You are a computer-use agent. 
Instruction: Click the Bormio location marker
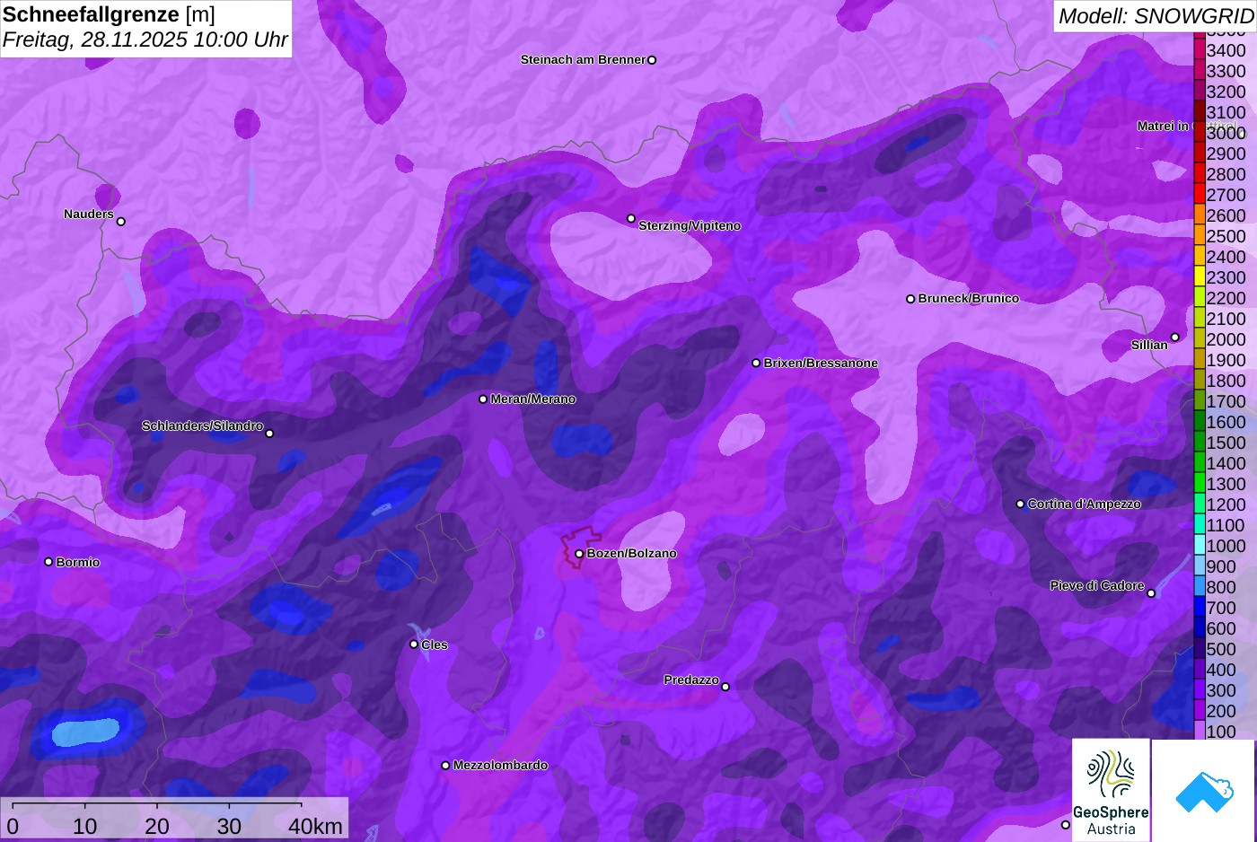tap(48, 562)
